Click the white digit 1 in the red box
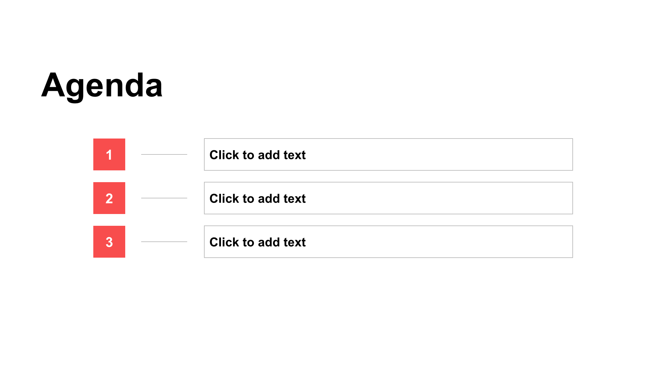 [x=109, y=155]
